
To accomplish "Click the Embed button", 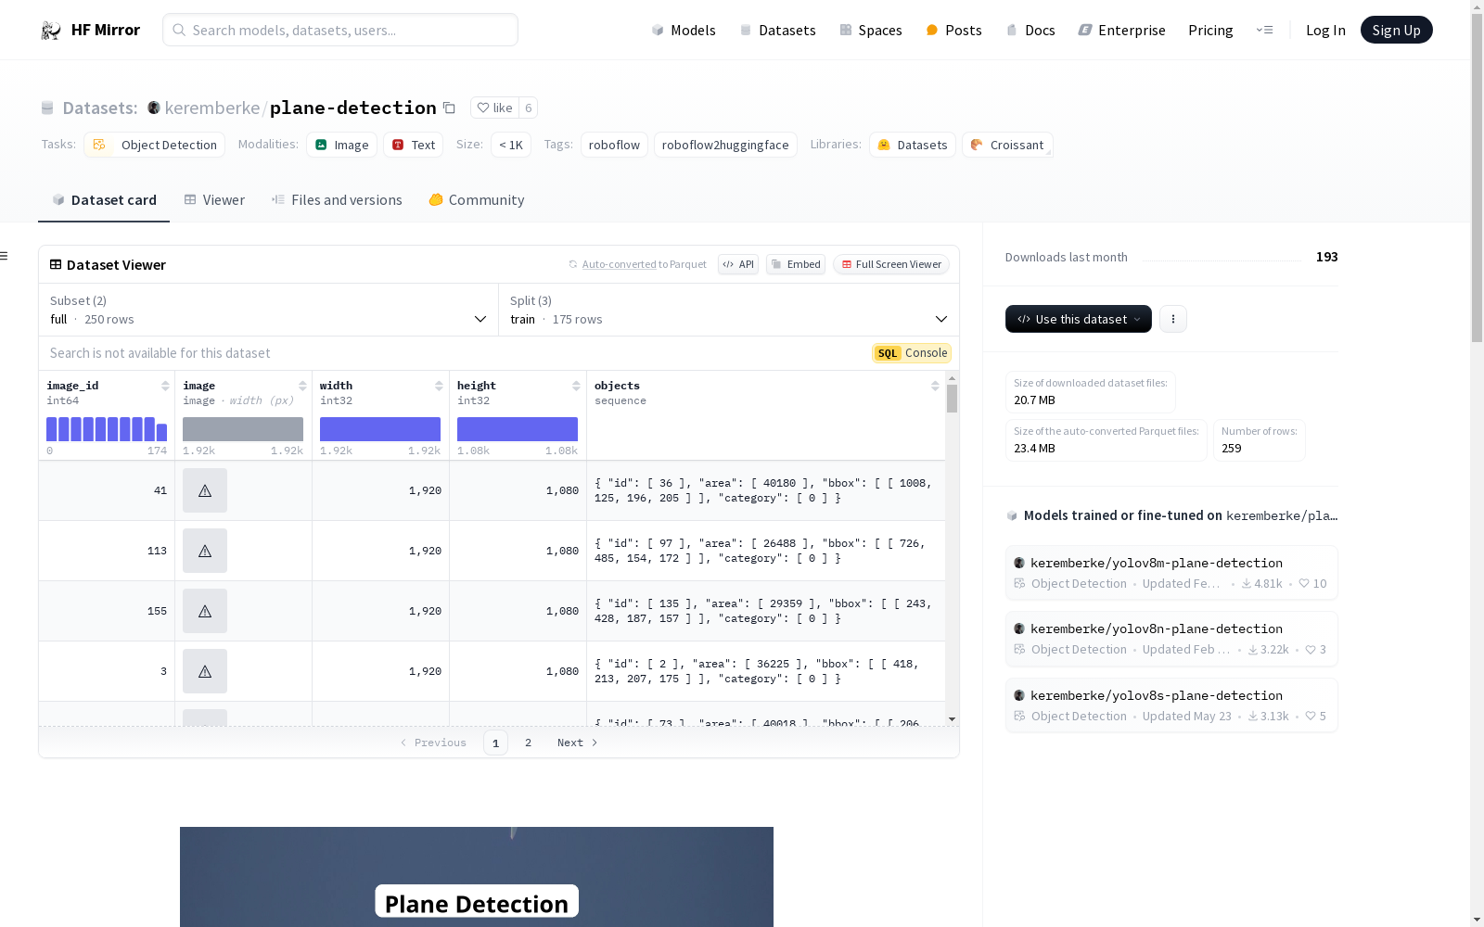I will pyautogui.click(x=796, y=264).
